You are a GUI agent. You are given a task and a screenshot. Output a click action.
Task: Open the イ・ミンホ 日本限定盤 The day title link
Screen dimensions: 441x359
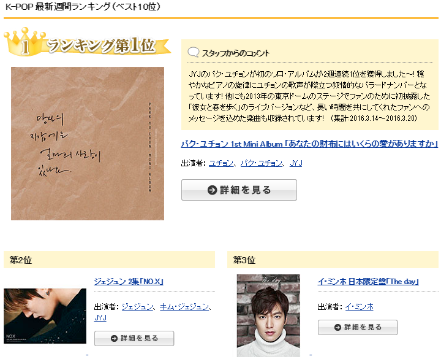(x=368, y=282)
